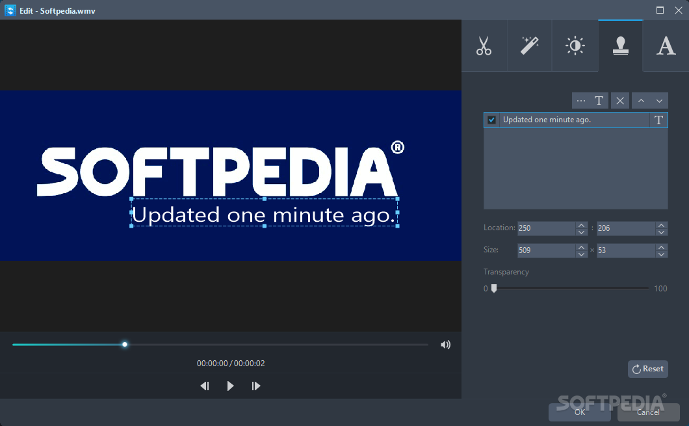The image size is (689, 426).
Task: Confirm edits with the OK button
Action: [x=580, y=412]
